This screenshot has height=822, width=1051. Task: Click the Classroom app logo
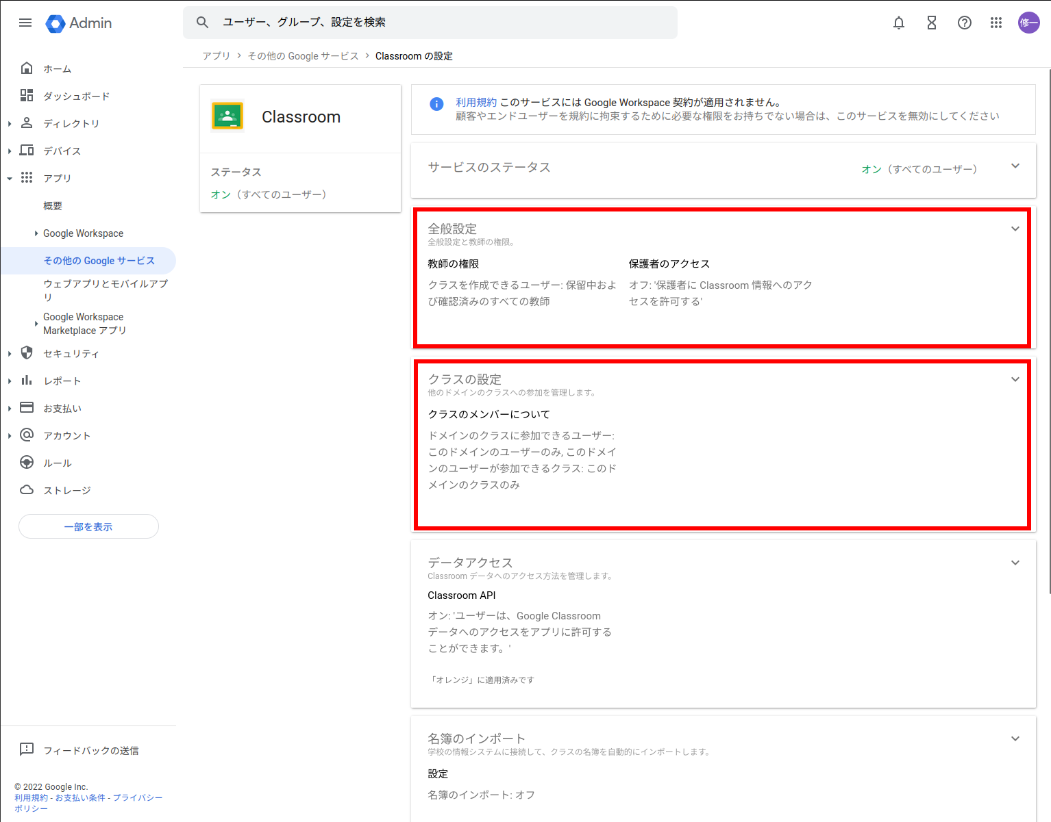[x=227, y=117]
